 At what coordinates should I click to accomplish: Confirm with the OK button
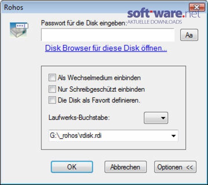tap(72, 167)
